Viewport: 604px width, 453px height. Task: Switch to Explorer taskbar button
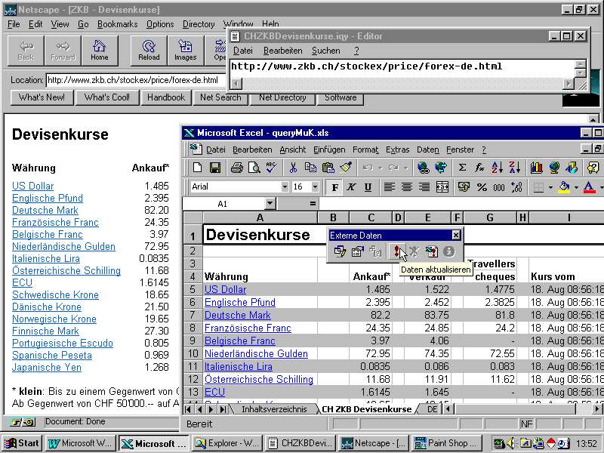227,443
